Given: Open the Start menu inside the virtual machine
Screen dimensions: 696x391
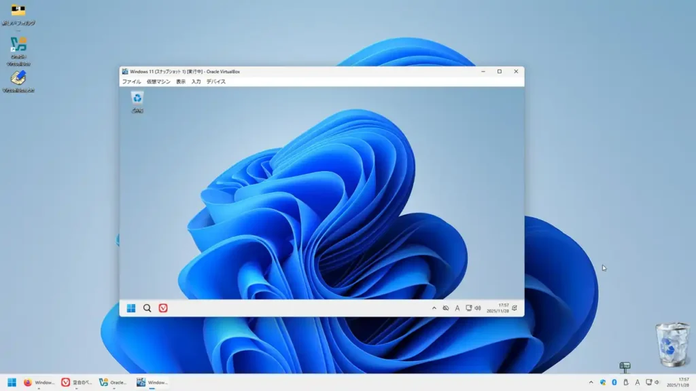Looking at the screenshot, I should (x=131, y=308).
